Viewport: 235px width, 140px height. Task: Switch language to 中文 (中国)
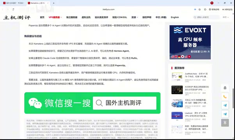point(161,17)
